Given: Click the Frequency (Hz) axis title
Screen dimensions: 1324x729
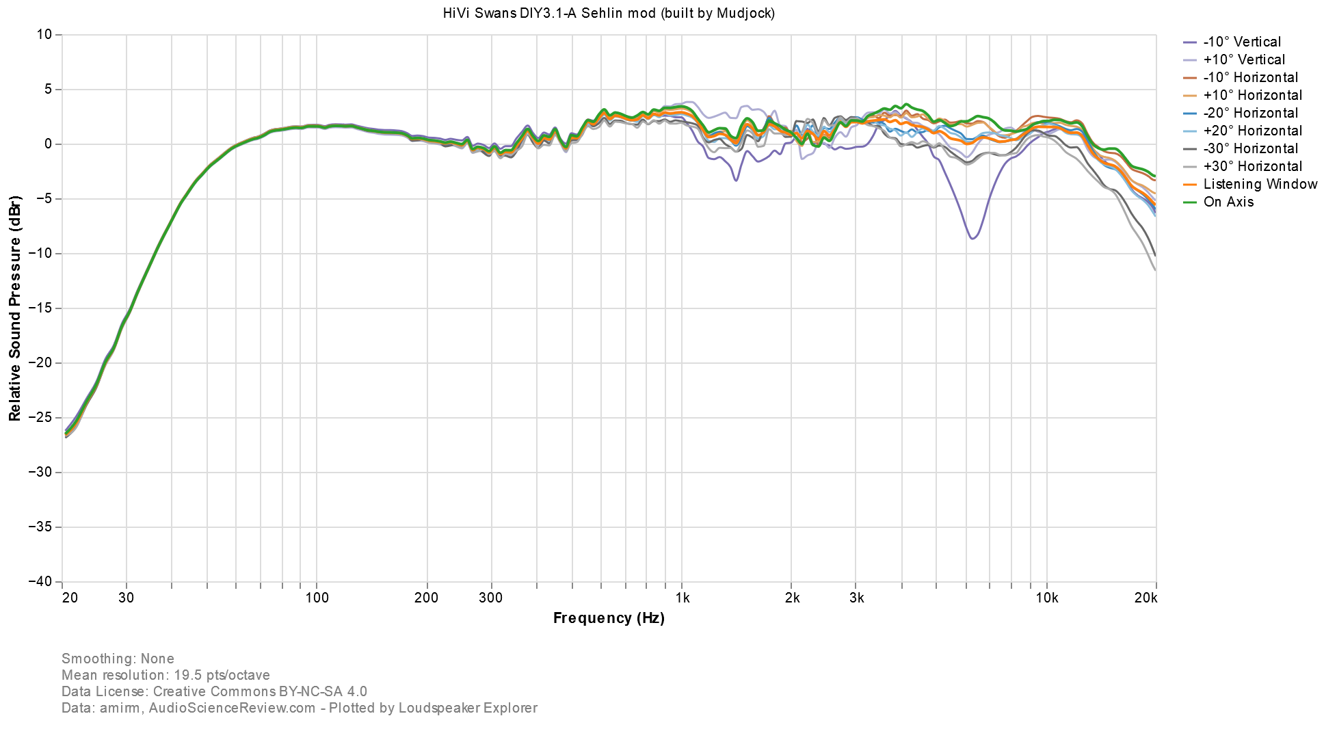Looking at the screenshot, I should point(609,618).
